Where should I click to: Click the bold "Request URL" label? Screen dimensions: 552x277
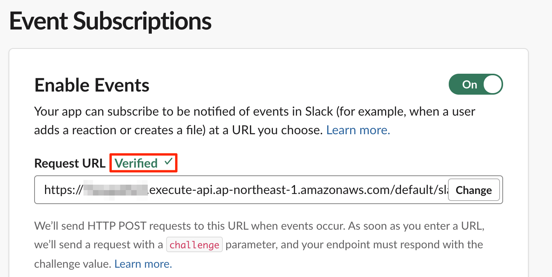[70, 163]
